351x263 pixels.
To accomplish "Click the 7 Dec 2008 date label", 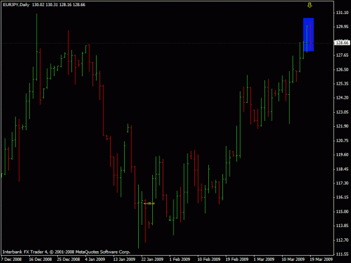I will pos(11,260).
